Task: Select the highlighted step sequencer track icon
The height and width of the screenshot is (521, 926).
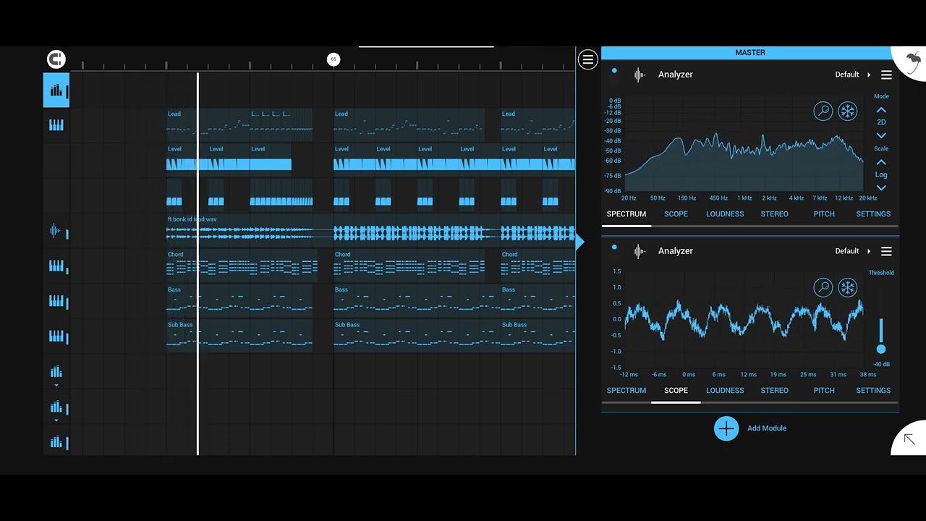Action: (x=56, y=90)
